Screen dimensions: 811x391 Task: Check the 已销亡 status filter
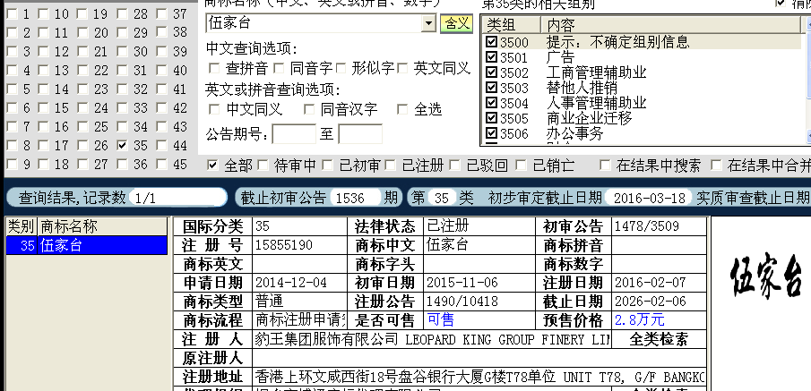point(522,166)
